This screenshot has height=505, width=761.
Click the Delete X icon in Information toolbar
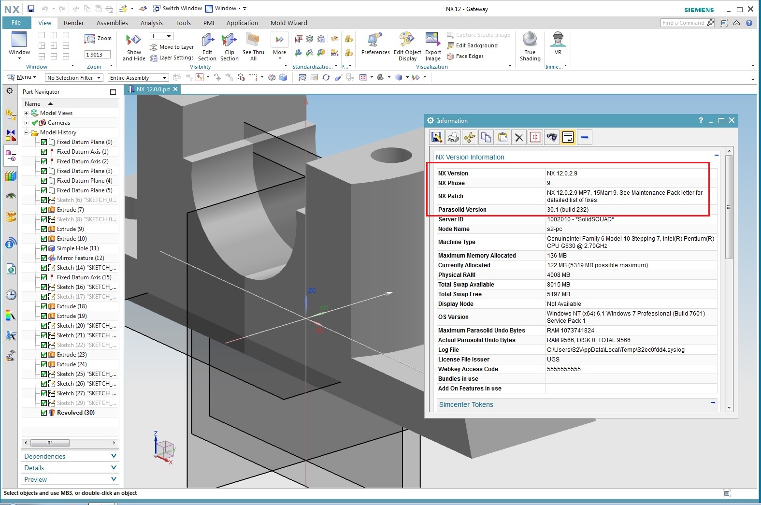click(x=519, y=137)
